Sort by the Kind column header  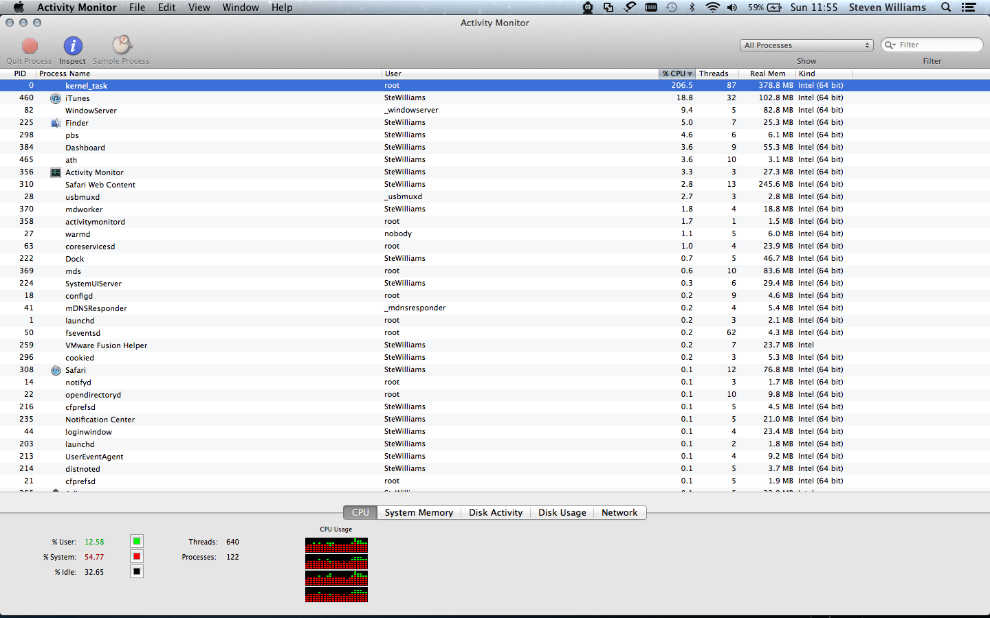coord(824,73)
